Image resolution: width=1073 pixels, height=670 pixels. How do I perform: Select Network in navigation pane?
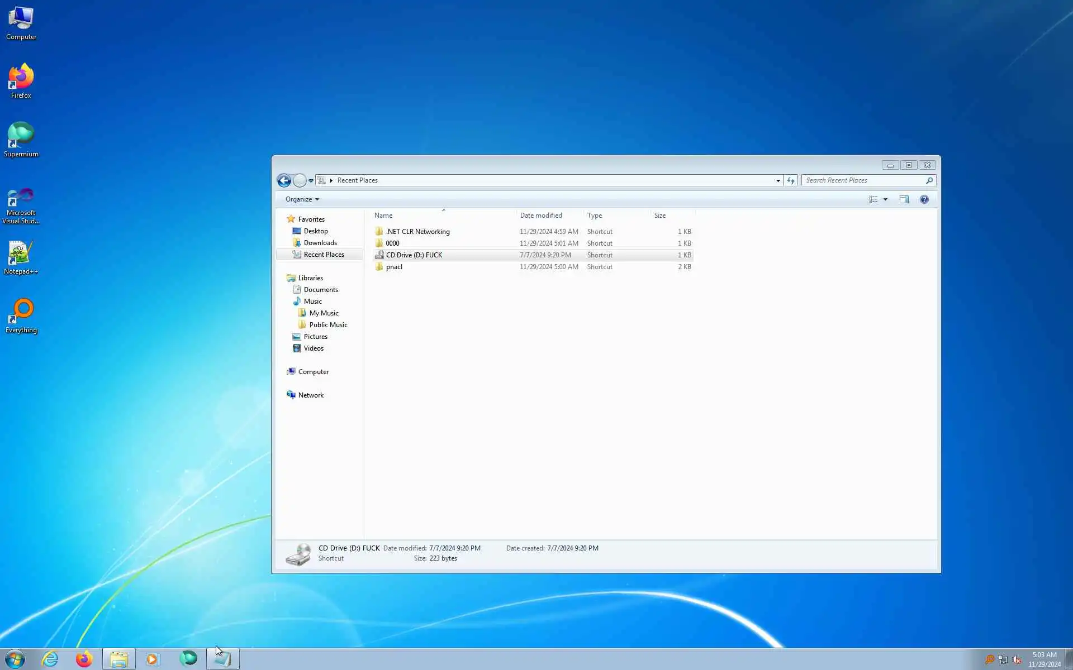click(310, 395)
